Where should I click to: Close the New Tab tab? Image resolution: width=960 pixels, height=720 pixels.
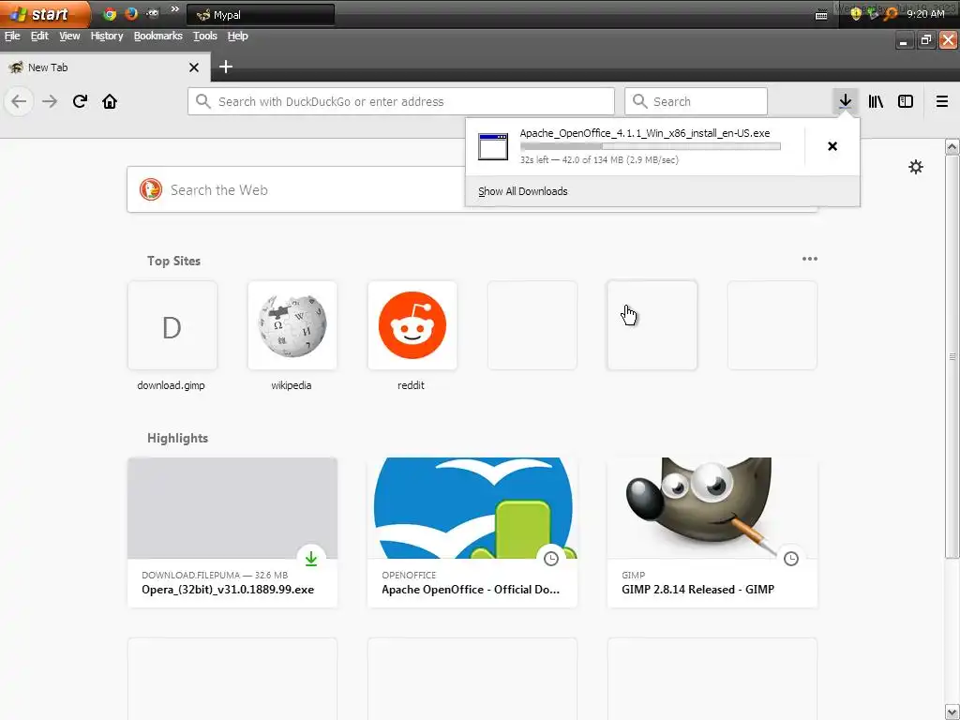(194, 67)
